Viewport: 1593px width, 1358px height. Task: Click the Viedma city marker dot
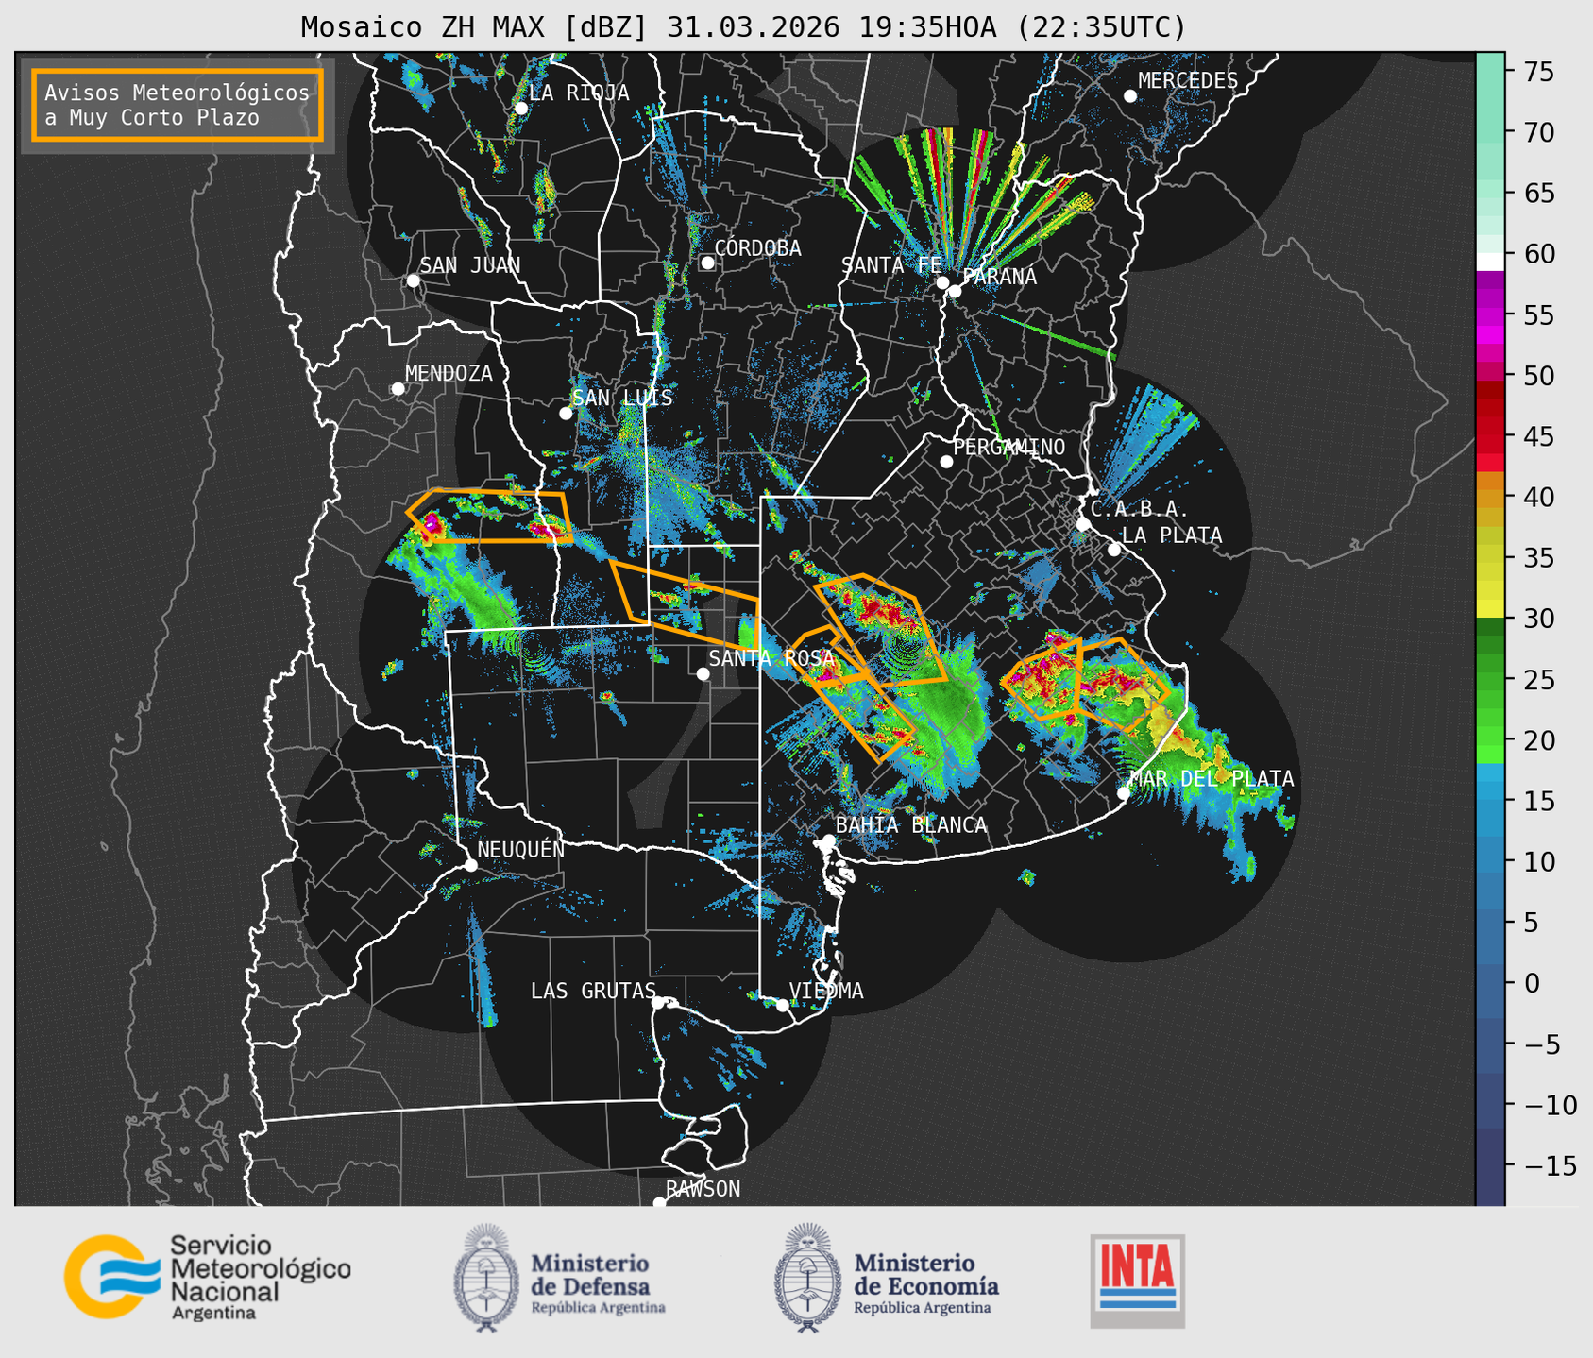pyautogui.click(x=782, y=1005)
